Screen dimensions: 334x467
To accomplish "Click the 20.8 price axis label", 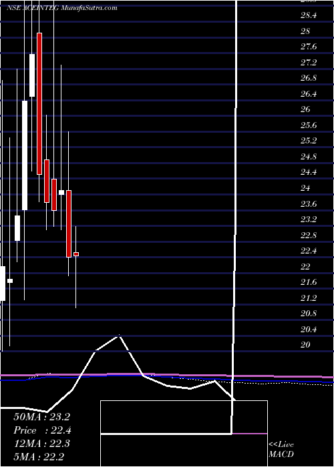I will tap(309, 314).
